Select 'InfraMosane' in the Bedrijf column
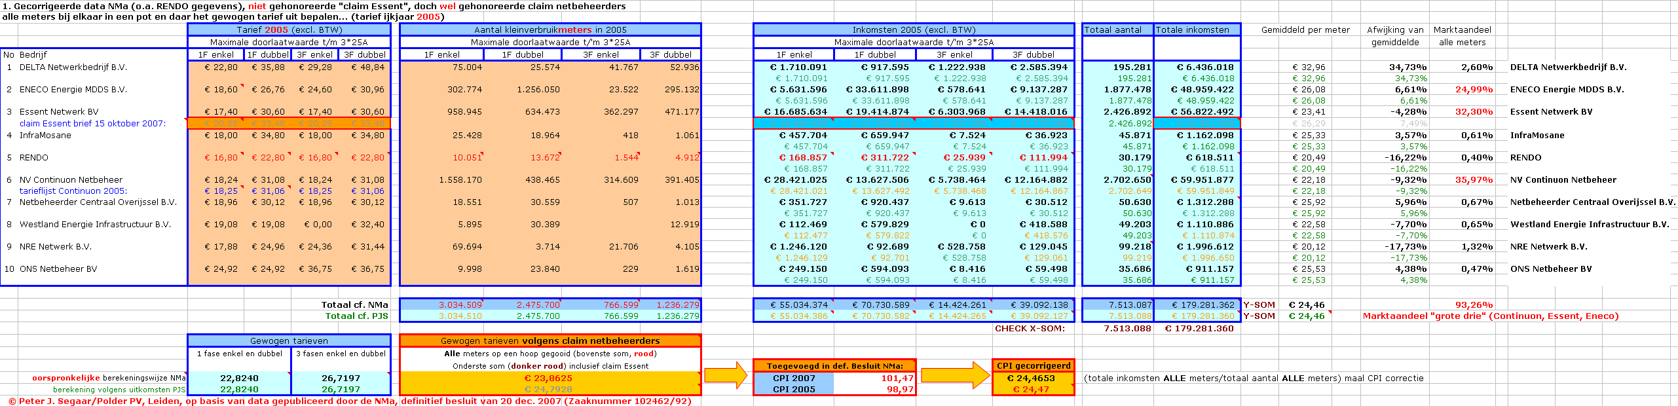 click(x=45, y=135)
